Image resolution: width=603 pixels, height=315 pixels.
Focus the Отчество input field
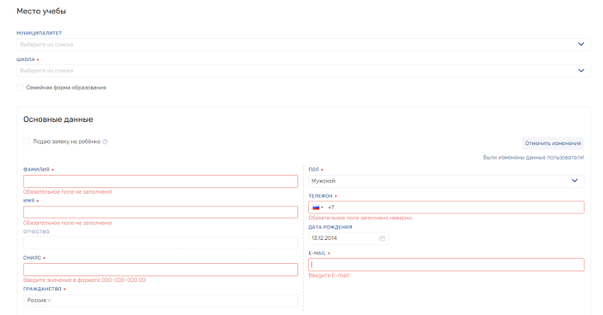(x=160, y=243)
